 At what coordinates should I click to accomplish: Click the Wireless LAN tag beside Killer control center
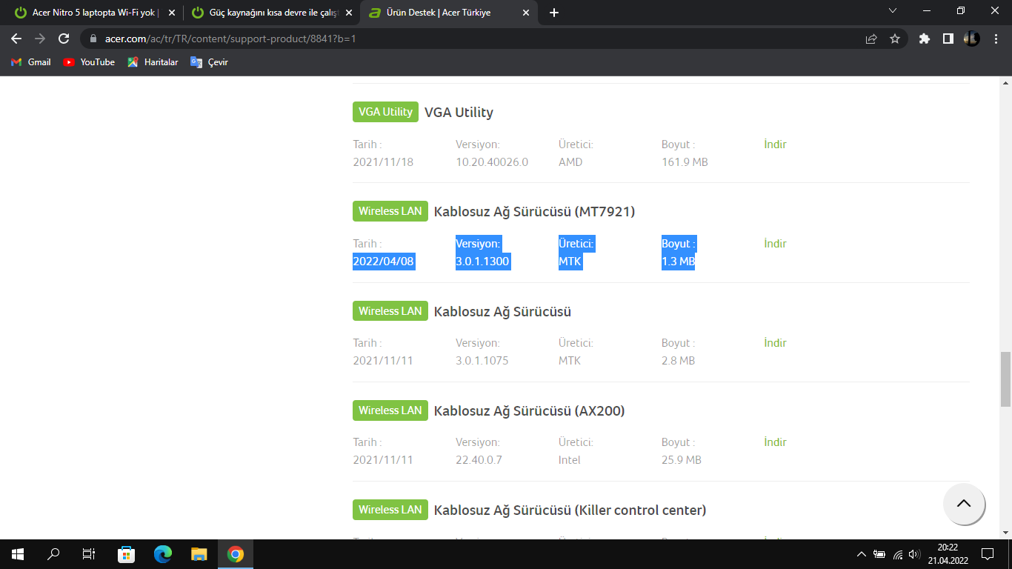click(390, 510)
